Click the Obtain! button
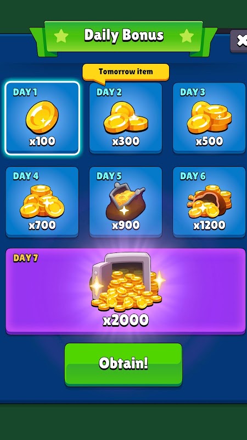Image resolution: width=247 pixels, height=440 pixels. coord(123,364)
